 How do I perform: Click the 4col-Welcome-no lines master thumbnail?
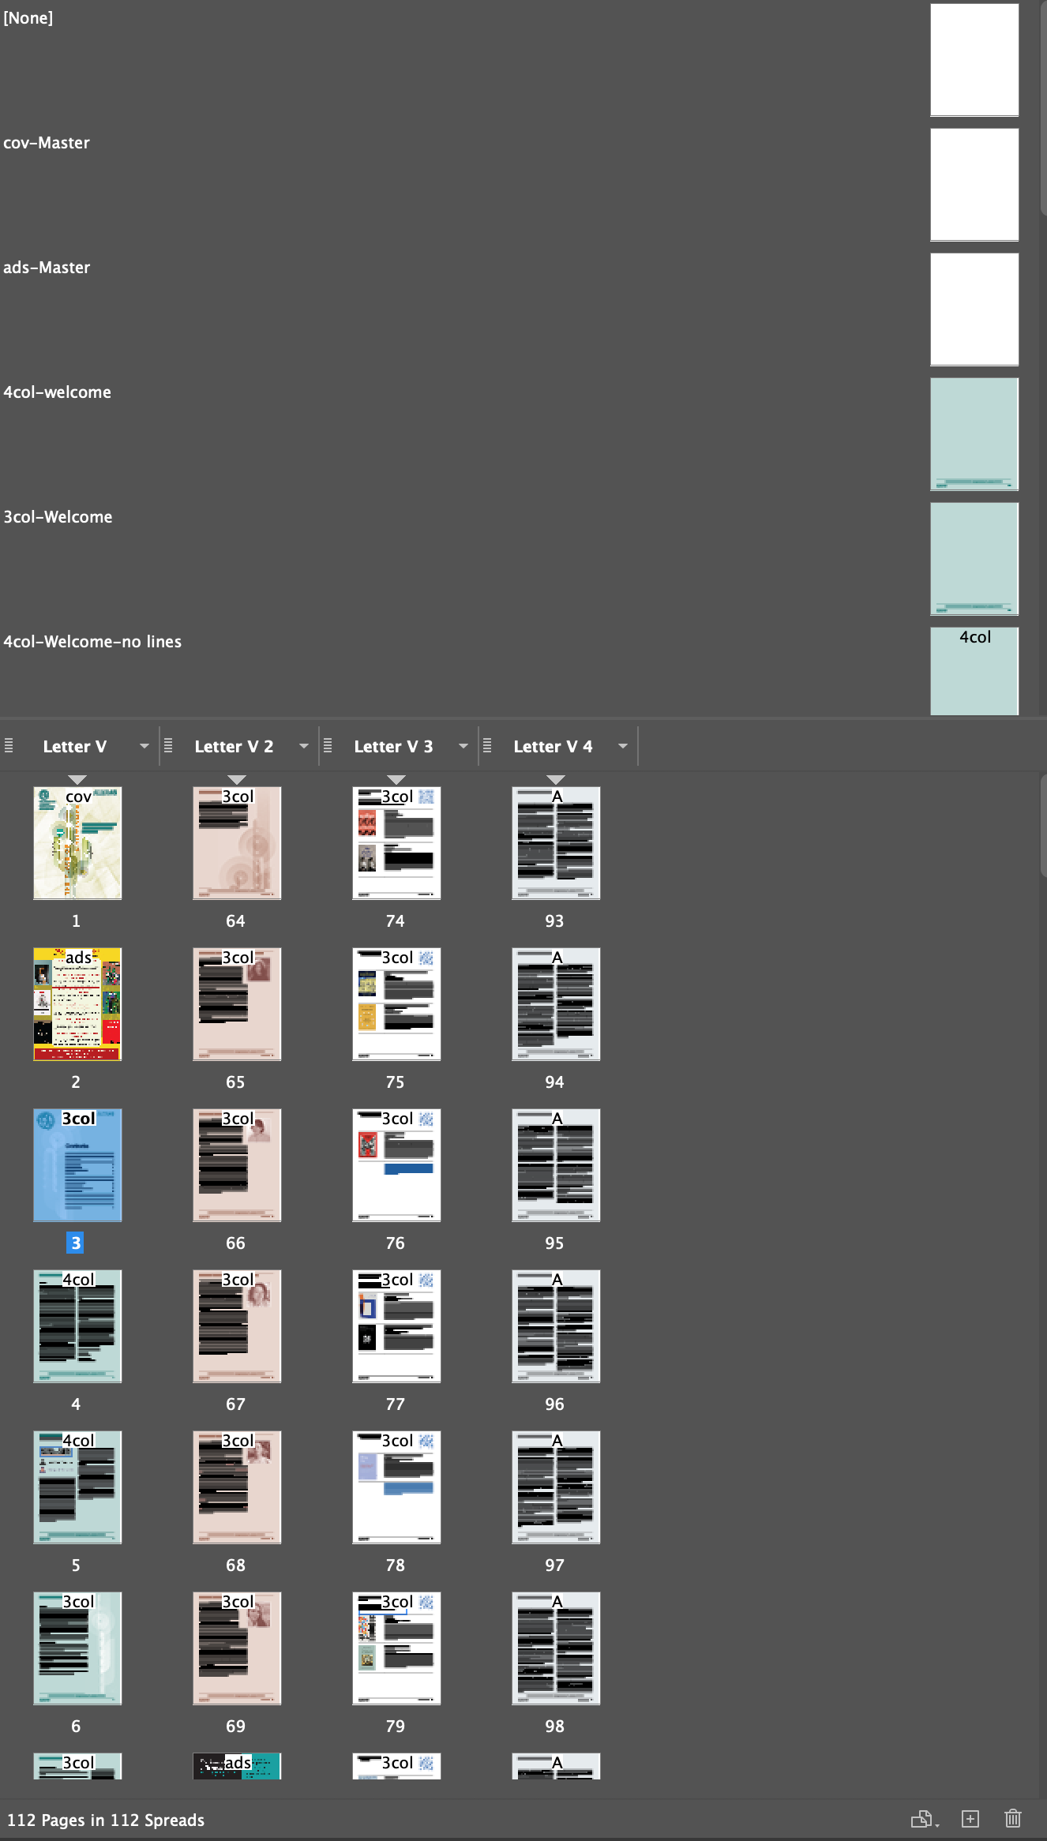(974, 672)
